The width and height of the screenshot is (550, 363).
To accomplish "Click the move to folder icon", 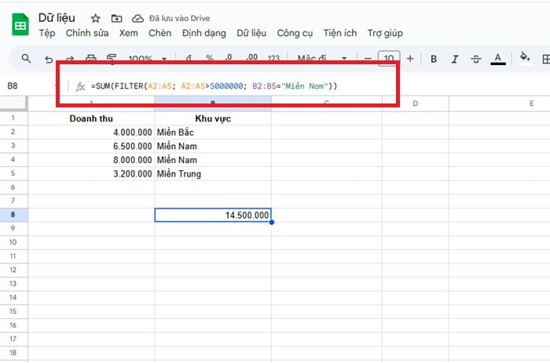I will click(116, 18).
